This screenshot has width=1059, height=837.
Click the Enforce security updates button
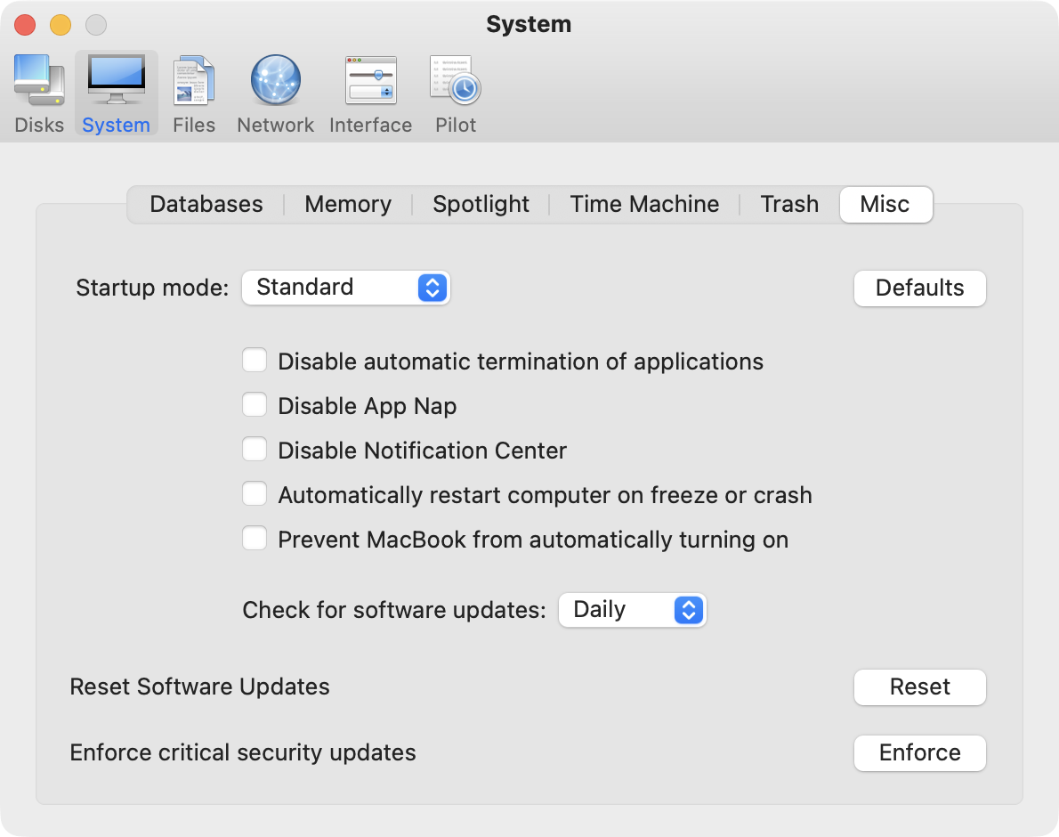click(919, 753)
